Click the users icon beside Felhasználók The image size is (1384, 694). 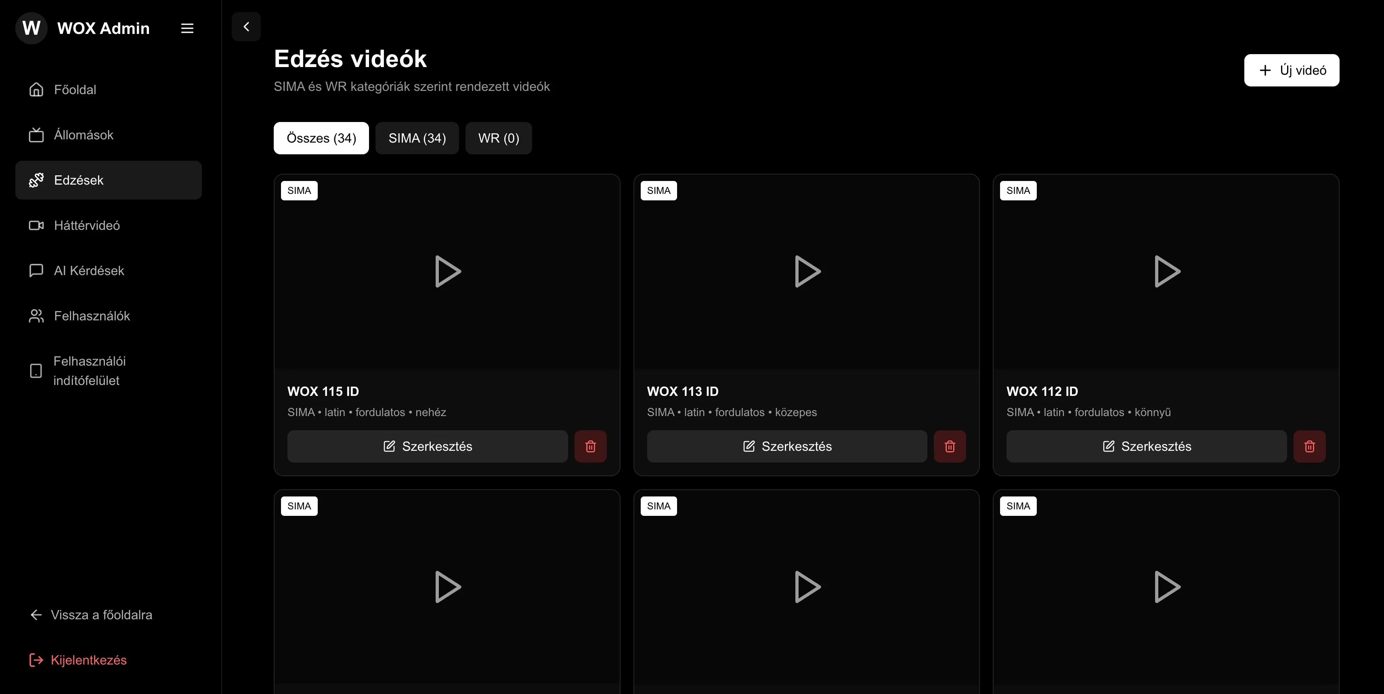pyautogui.click(x=36, y=315)
